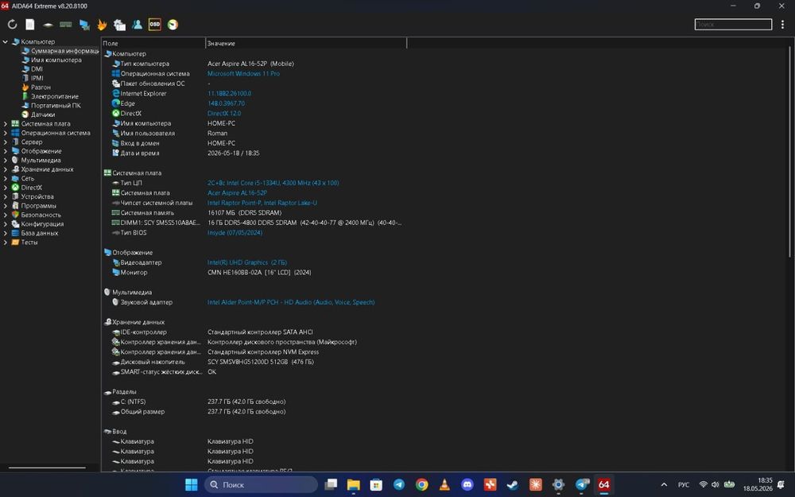
Task: Launch disk benchmark via the drive toolbar icon
Action: point(48,25)
